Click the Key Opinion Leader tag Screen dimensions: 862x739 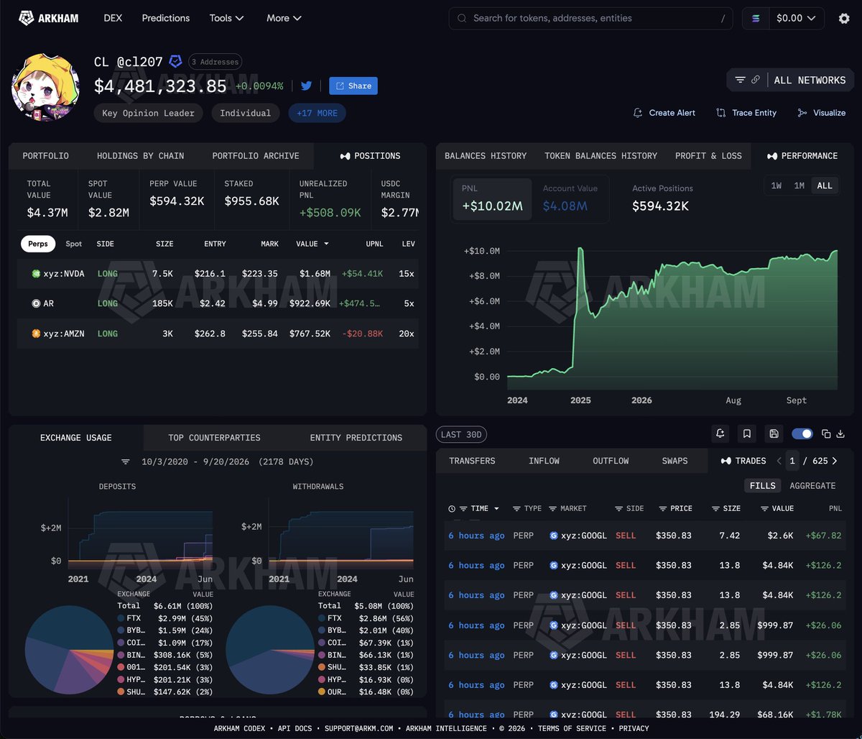pos(149,113)
